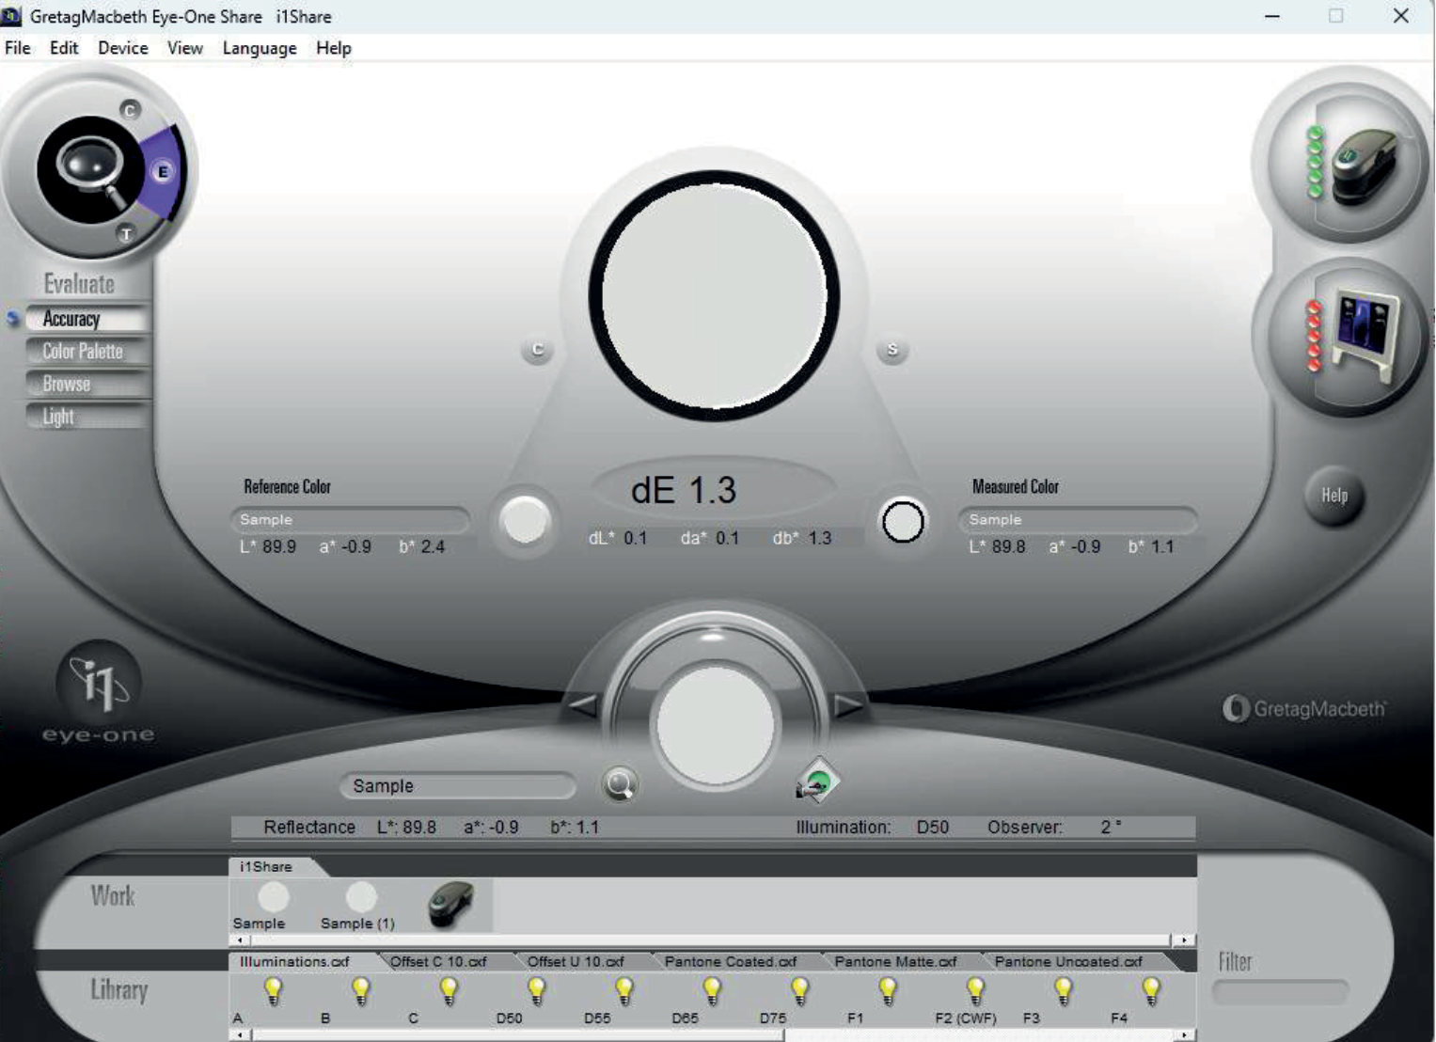The image size is (1436, 1042).
Task: Select the F1 illuminant bulb
Action: [x=888, y=991]
